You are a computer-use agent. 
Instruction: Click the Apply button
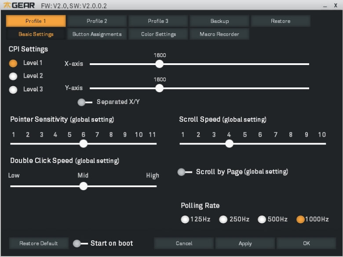(245, 243)
